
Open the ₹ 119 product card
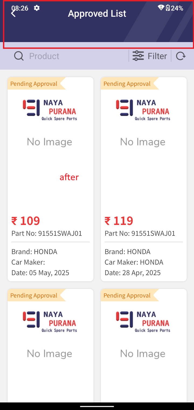click(144, 179)
